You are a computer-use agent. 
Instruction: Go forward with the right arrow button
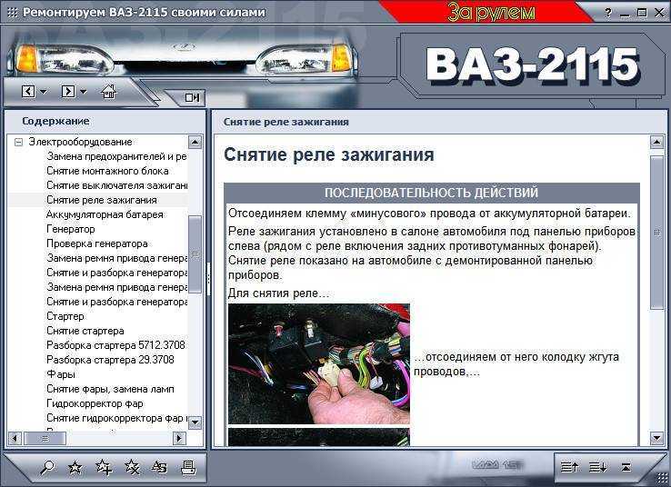68,92
